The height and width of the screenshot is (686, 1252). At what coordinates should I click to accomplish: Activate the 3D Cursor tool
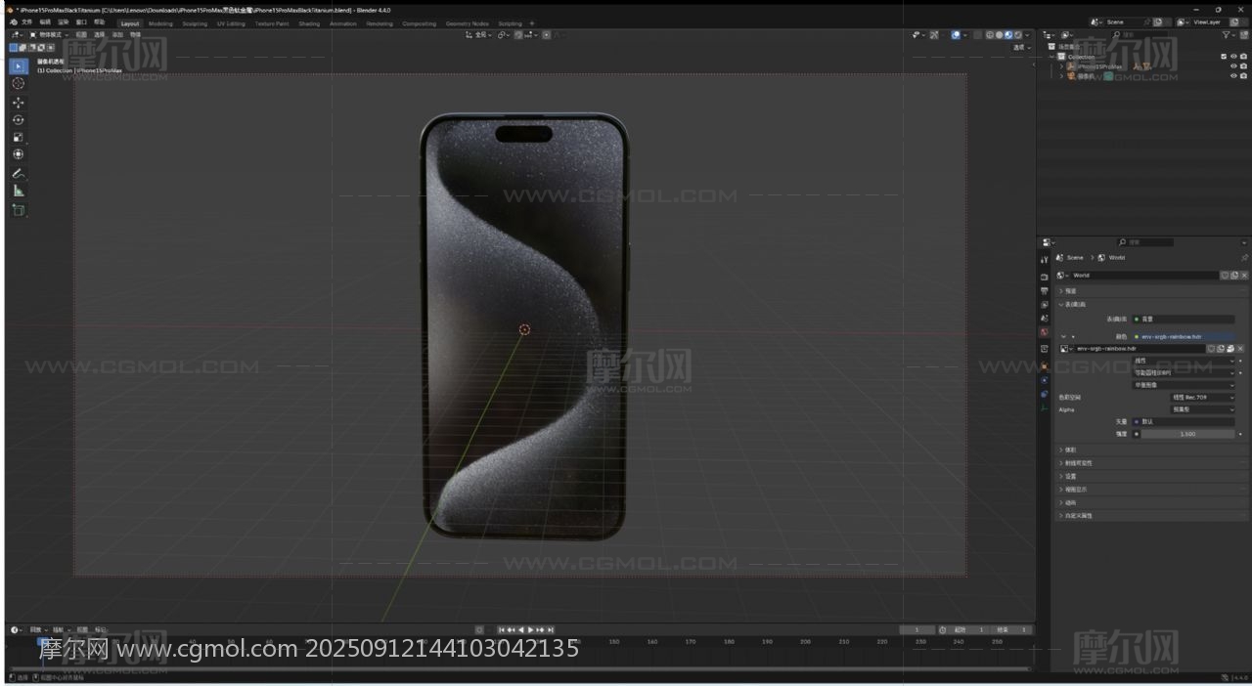(x=18, y=83)
